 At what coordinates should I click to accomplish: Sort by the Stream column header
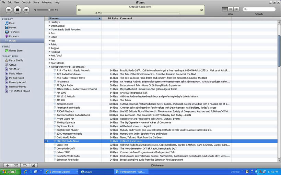point(75,18)
